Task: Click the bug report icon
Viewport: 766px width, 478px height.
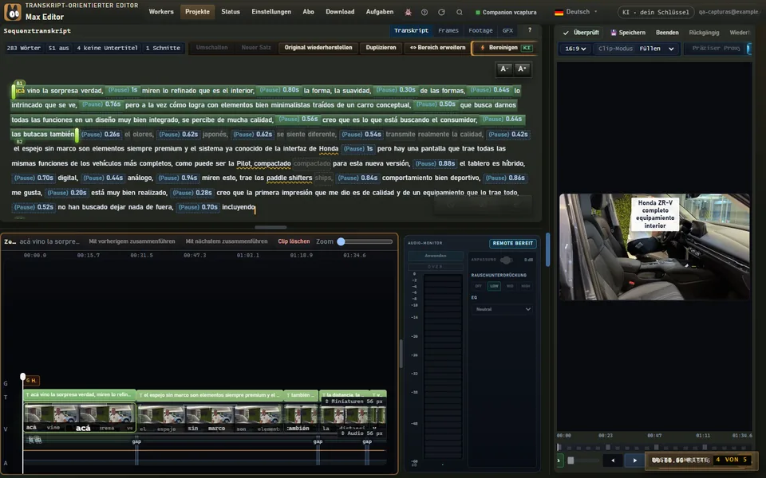Action: tap(408, 12)
